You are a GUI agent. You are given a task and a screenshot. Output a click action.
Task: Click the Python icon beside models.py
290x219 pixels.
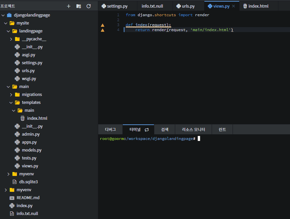click(x=17, y=150)
